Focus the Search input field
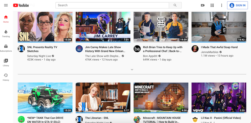251x123 pixels. click(x=112, y=5)
